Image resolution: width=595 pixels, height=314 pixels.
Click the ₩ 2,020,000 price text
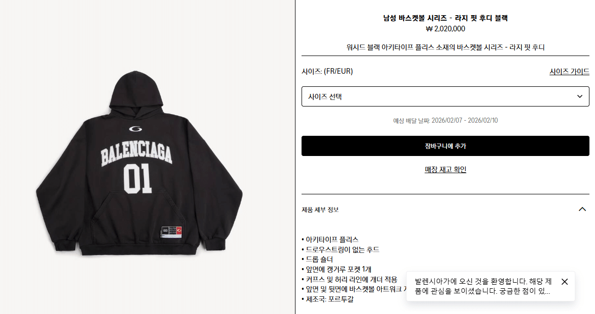[445, 29]
